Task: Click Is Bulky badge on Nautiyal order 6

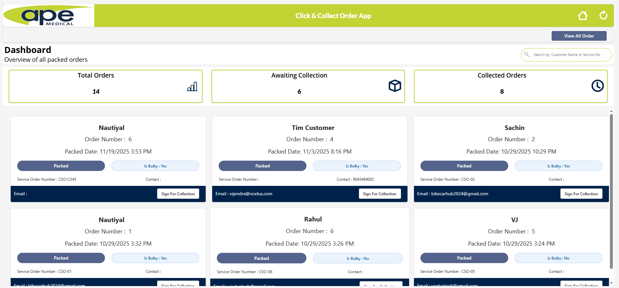Action: click(155, 166)
